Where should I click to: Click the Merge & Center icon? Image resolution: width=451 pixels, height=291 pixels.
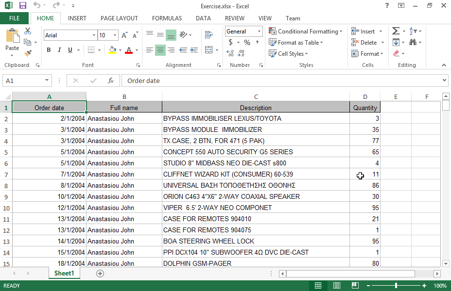[x=208, y=50]
